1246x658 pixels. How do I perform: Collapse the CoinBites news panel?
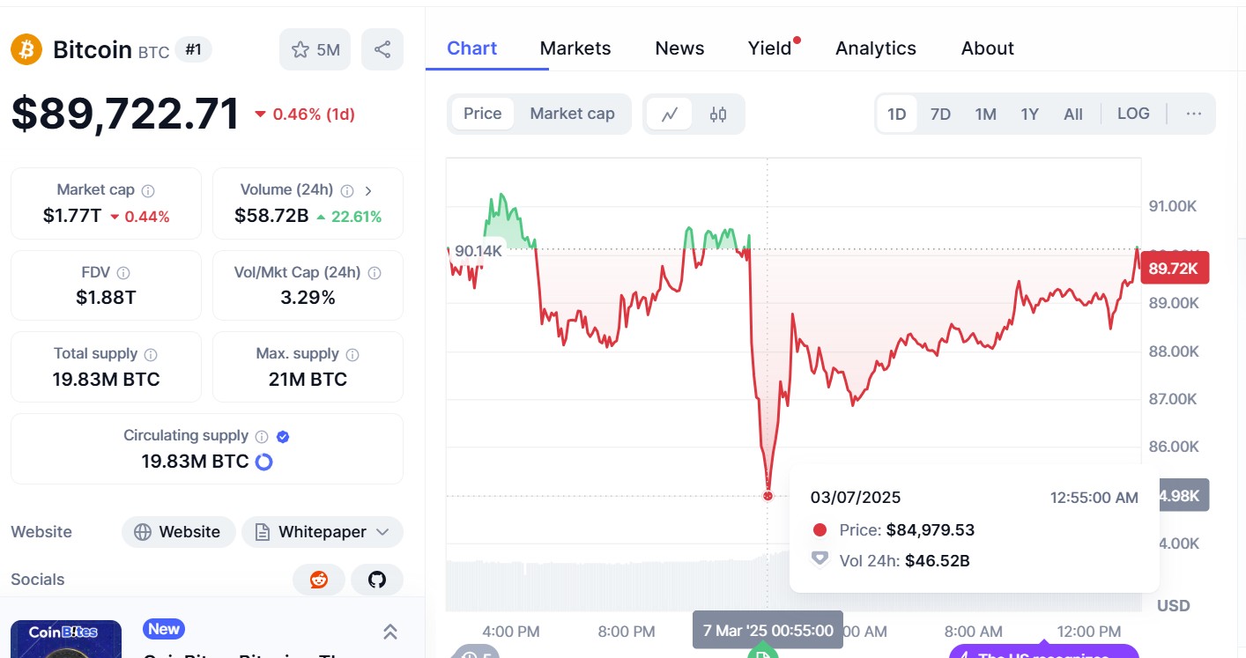click(x=389, y=632)
